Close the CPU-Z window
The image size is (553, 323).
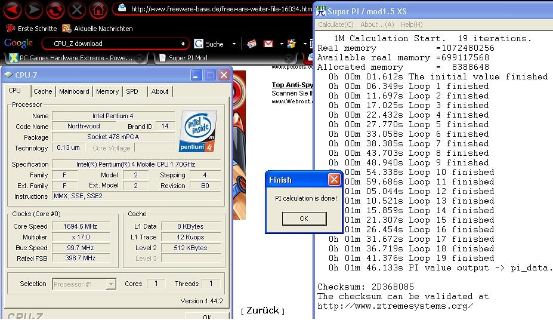[224, 75]
